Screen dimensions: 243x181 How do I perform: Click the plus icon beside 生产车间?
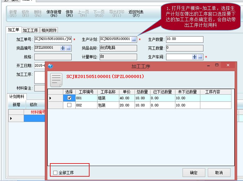click(x=194, y=57)
